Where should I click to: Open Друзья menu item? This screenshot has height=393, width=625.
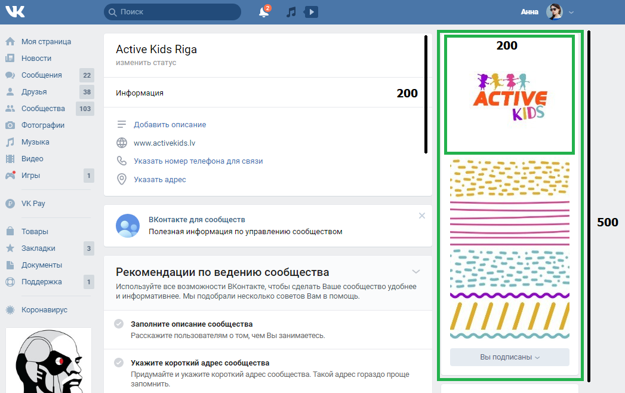coord(34,92)
